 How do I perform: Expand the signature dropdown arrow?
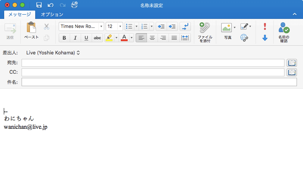(250, 26)
